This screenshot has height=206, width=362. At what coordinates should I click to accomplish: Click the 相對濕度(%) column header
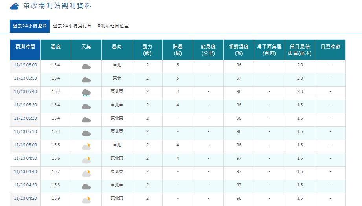[239, 50]
